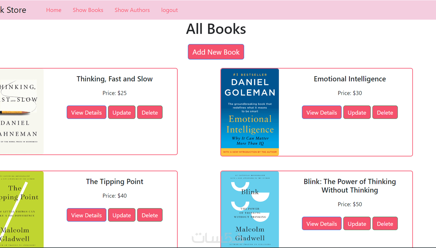
Task: Update the Thinking, Fast and Slow book
Action: pyautogui.click(x=122, y=112)
